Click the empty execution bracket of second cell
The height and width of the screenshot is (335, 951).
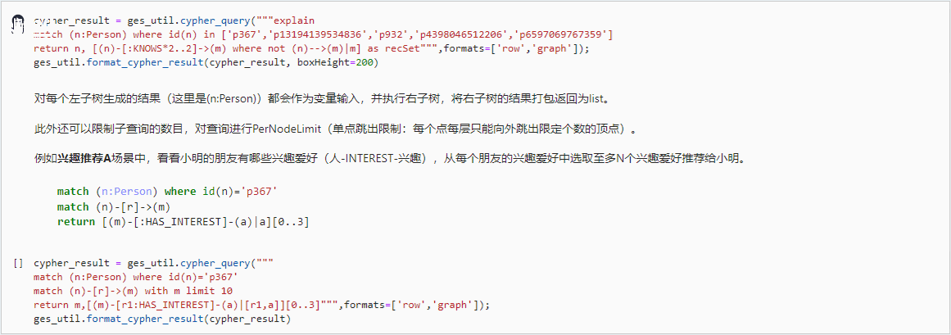(18, 264)
